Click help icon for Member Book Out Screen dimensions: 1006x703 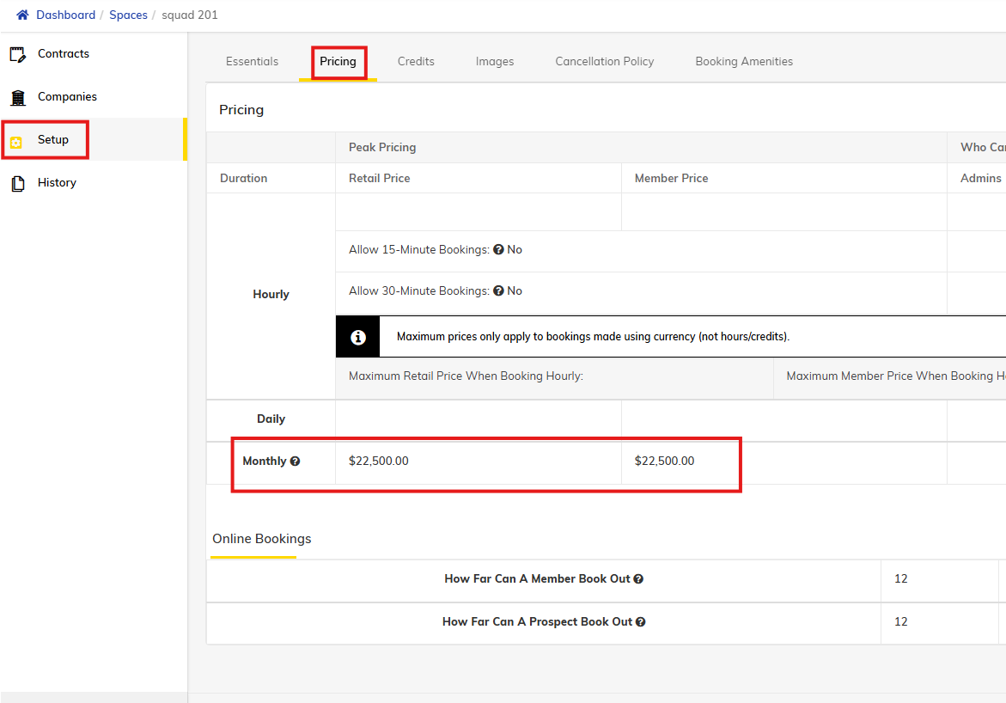click(638, 579)
